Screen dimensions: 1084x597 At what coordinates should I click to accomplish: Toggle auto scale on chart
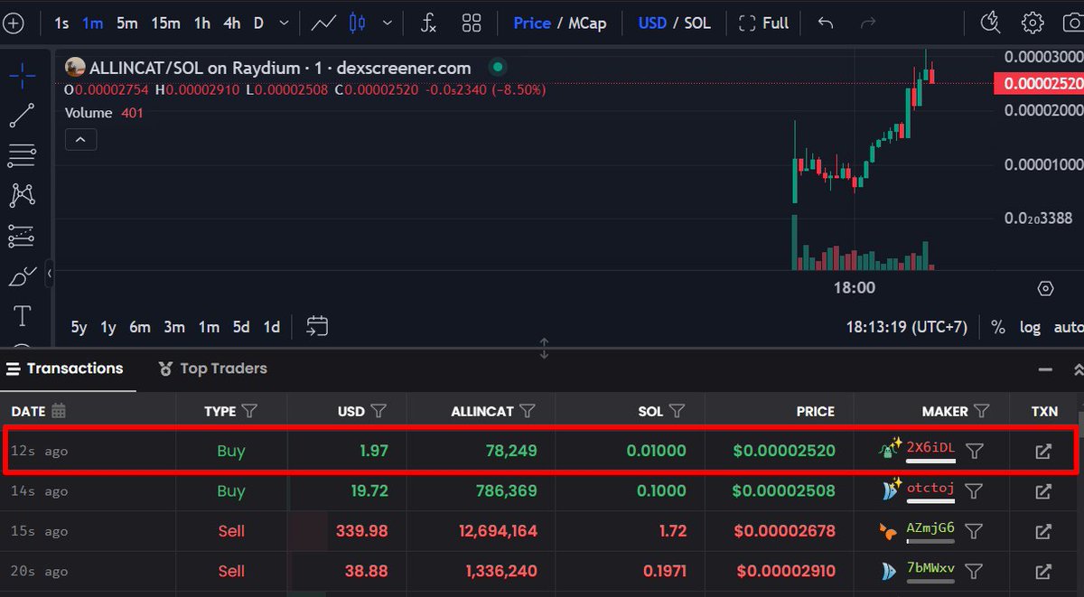pos(1069,327)
